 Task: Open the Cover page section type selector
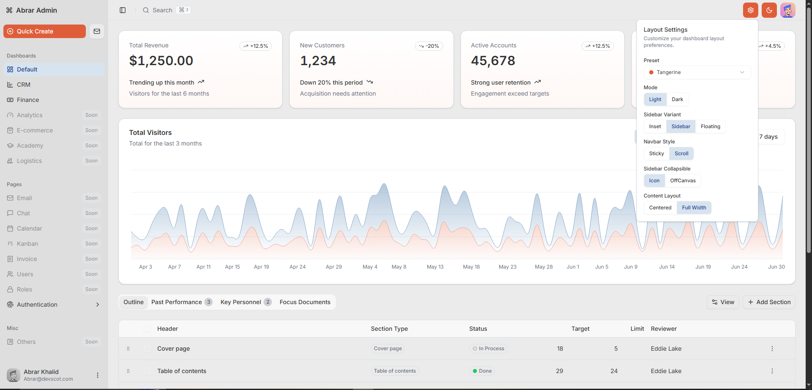(x=388, y=349)
